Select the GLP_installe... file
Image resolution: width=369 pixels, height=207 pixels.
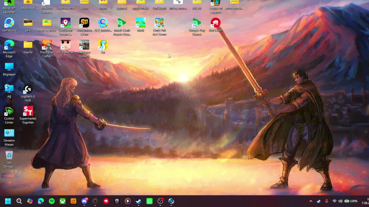(x=103, y=25)
